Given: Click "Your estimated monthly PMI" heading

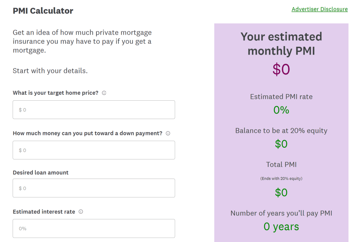Looking at the screenshot, I should click(x=281, y=44).
